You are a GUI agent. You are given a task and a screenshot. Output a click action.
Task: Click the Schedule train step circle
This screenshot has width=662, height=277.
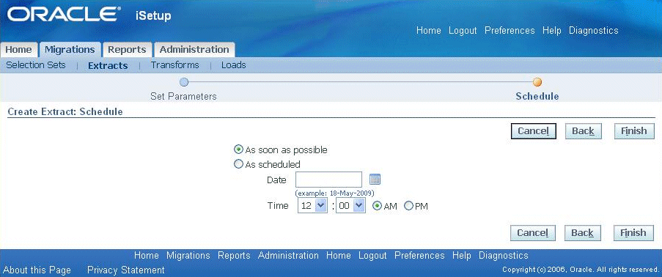(537, 82)
